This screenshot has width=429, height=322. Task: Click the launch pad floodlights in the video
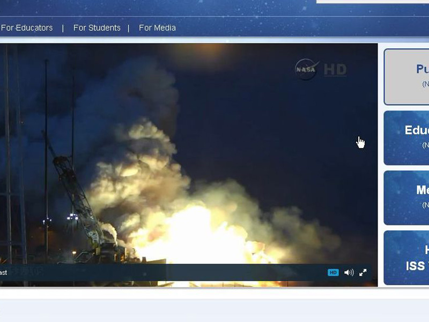pyautogui.click(x=72, y=217)
